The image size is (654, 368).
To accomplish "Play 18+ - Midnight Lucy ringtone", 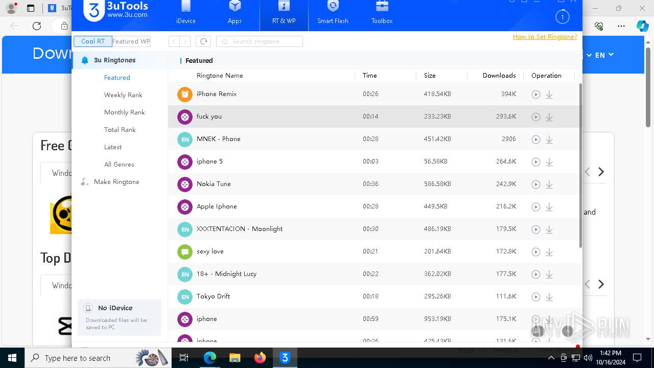I will [x=535, y=274].
